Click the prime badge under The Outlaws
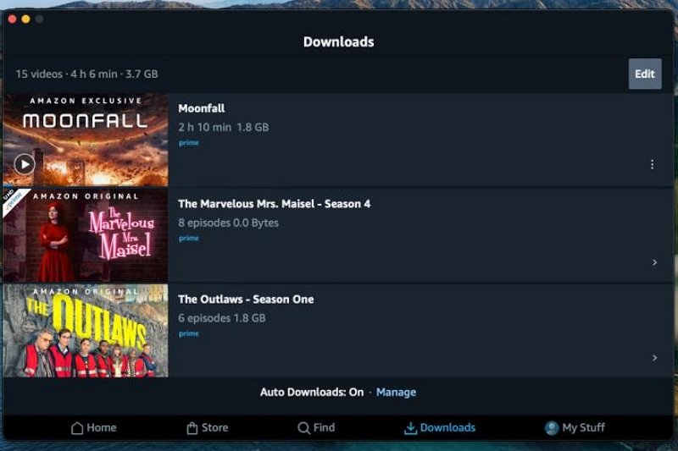 [188, 333]
